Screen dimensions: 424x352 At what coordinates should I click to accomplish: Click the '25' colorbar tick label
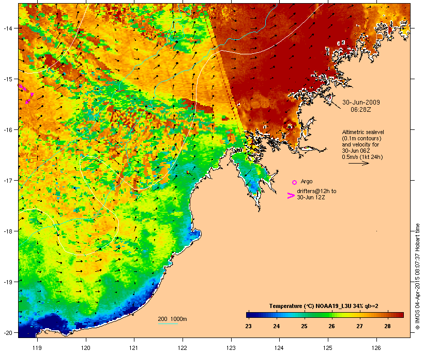click(x=304, y=326)
